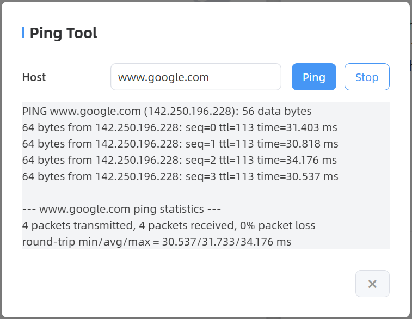Click the ping statistics heading line
The height and width of the screenshot is (319, 412).
click(122, 209)
